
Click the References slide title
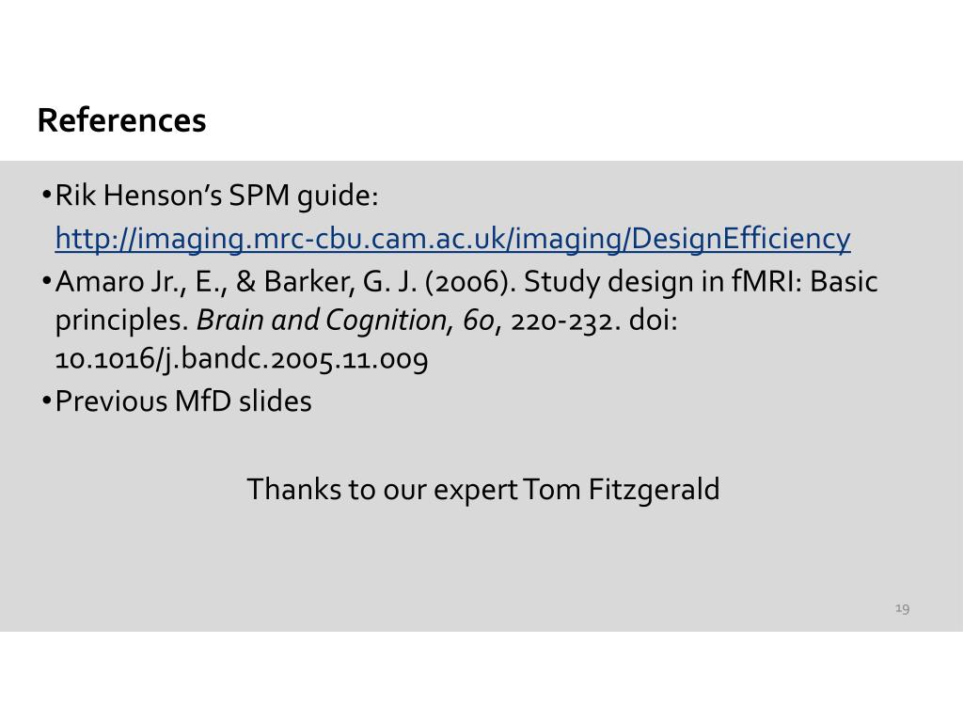click(x=121, y=120)
